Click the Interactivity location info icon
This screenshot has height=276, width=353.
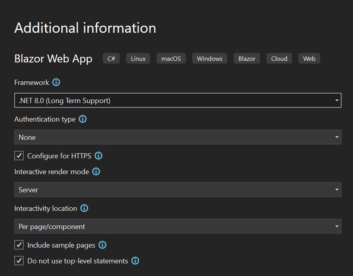point(84,208)
